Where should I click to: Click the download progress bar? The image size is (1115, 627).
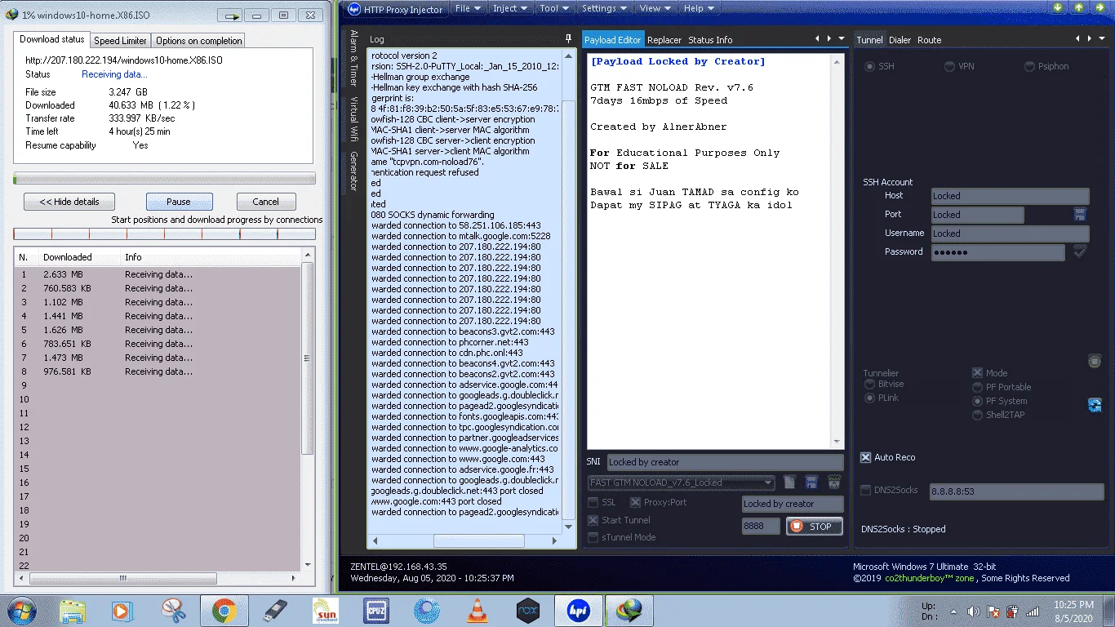[x=164, y=178]
